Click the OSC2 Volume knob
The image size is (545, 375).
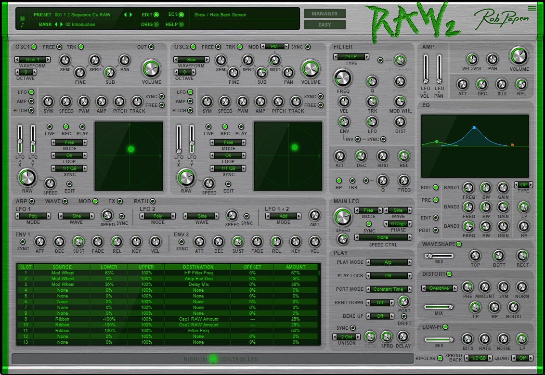[x=311, y=69]
